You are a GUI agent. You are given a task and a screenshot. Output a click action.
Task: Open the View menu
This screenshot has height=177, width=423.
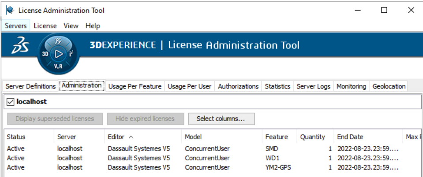[71, 26]
